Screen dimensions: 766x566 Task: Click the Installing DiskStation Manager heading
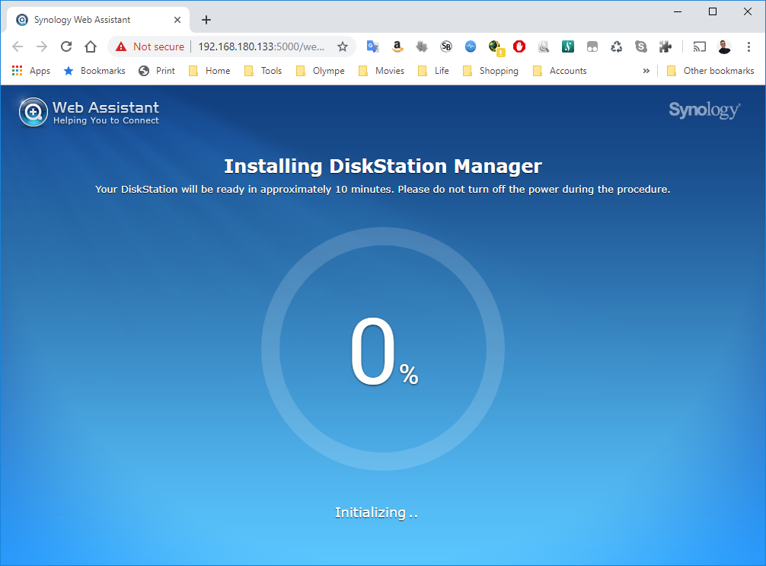[x=383, y=166]
